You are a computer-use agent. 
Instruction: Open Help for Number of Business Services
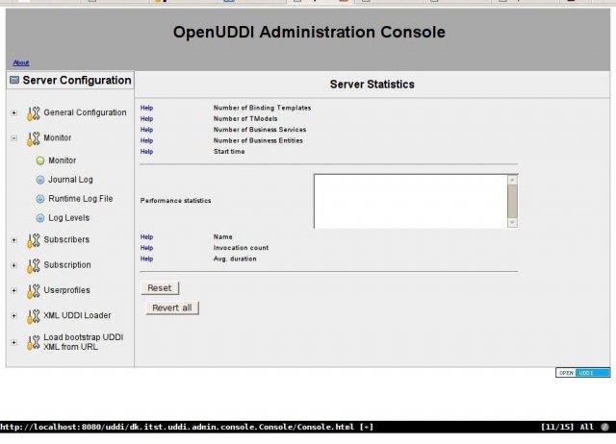point(146,130)
